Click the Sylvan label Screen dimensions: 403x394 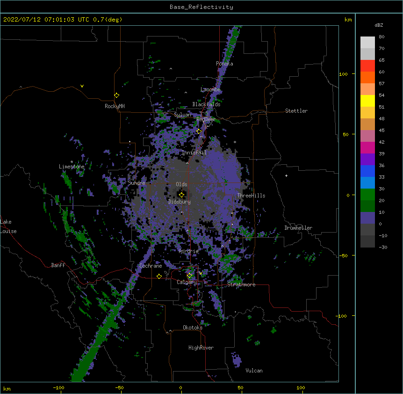point(182,115)
